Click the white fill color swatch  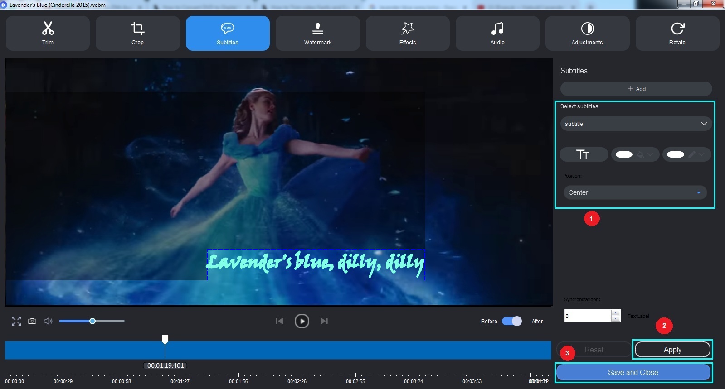624,154
